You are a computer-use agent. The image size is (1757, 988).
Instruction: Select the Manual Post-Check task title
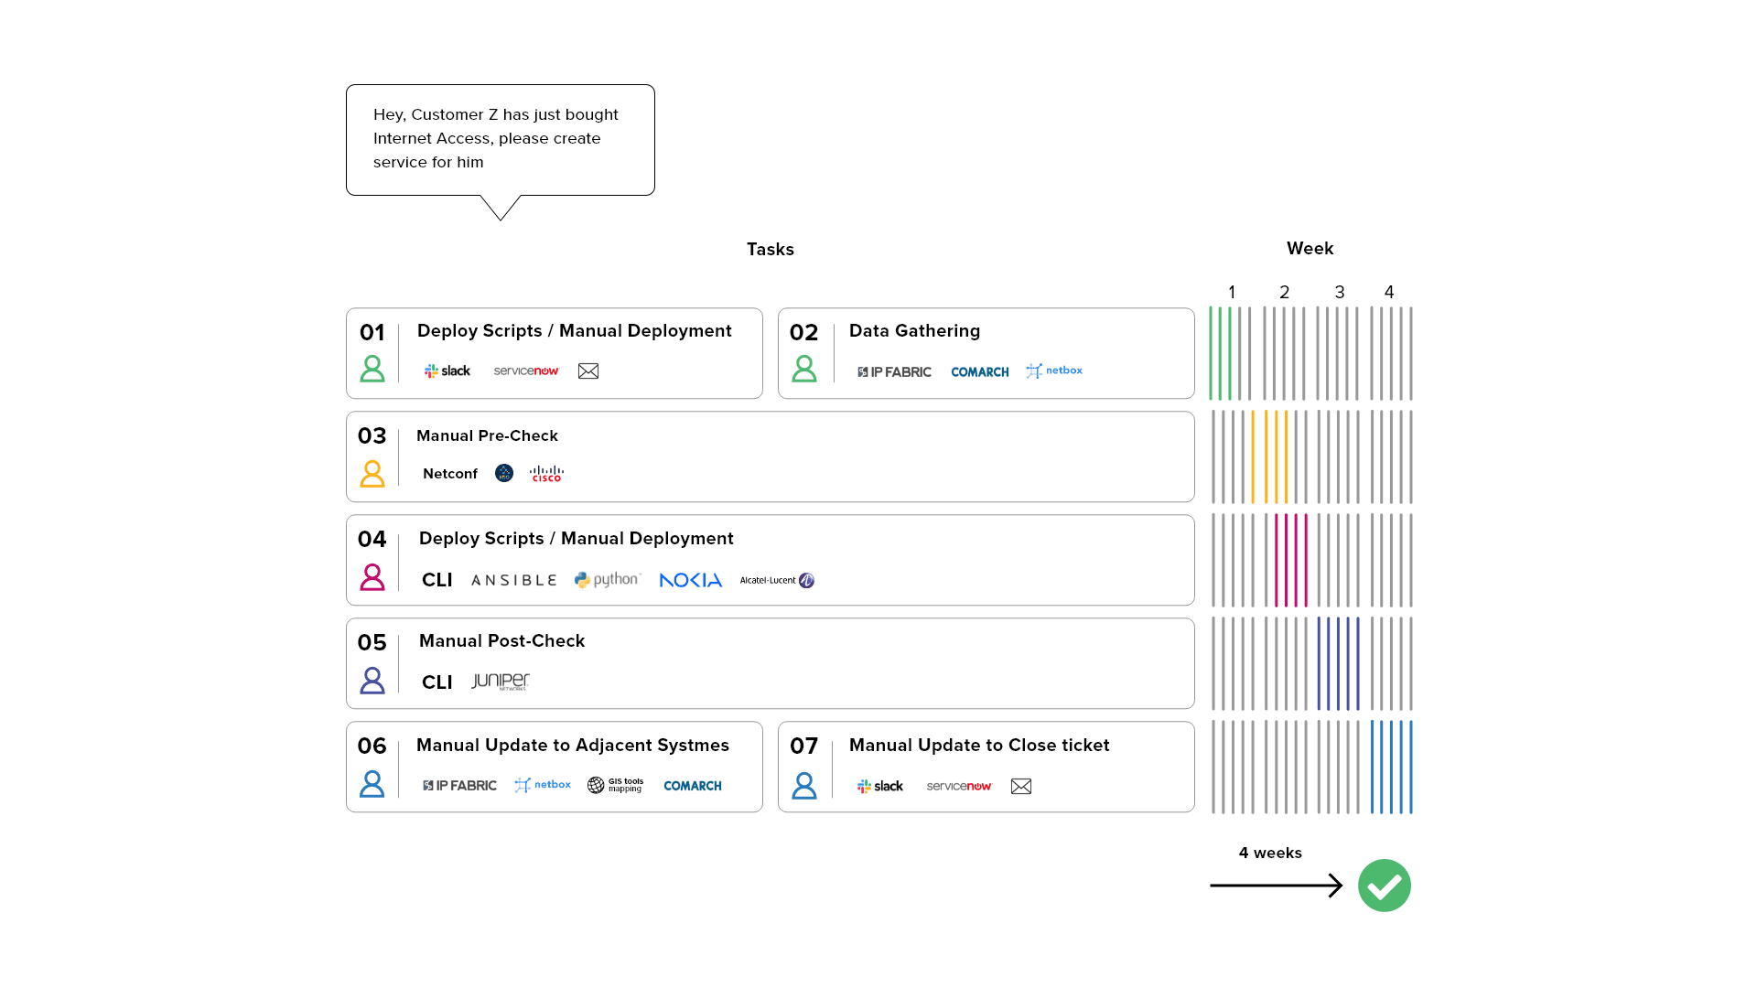tap(501, 640)
